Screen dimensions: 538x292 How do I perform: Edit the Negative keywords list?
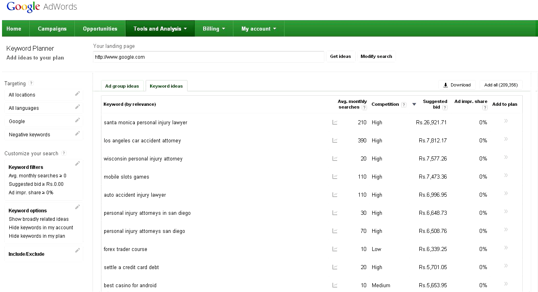click(x=78, y=133)
